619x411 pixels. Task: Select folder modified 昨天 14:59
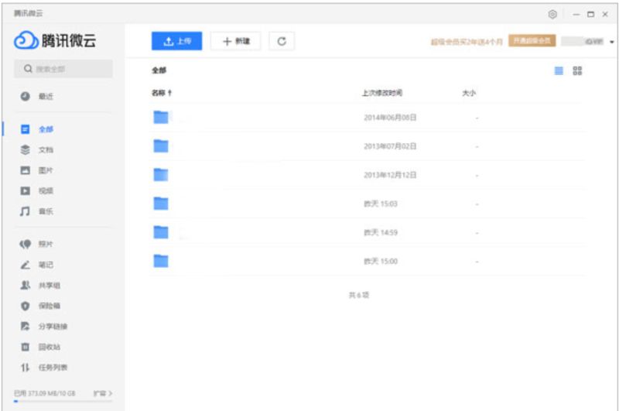pos(367,232)
